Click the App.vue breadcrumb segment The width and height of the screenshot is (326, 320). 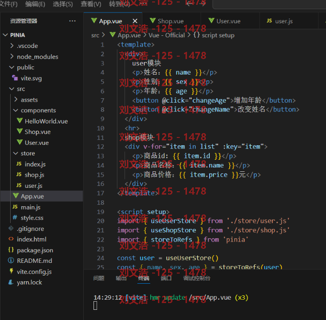click(129, 35)
